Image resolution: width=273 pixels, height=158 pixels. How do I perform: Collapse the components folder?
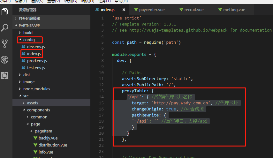click(x=52, y=110)
